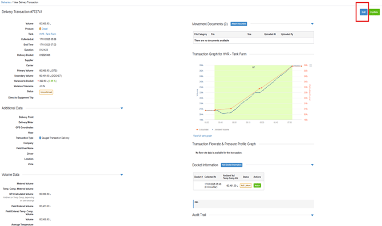Click the Unconfirmed status badge
Image resolution: width=382 pixels, height=226 pixels.
coord(46,92)
